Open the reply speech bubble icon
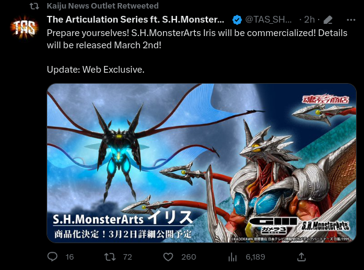364x270 pixels. point(52,257)
